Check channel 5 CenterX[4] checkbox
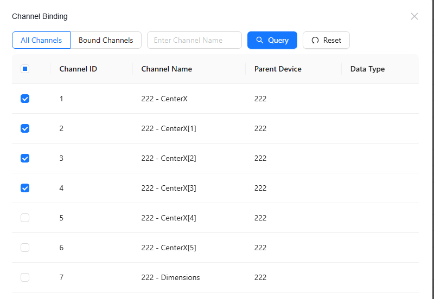 tap(25, 218)
